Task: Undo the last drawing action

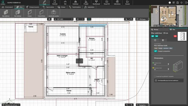Action: tap(78, 19)
